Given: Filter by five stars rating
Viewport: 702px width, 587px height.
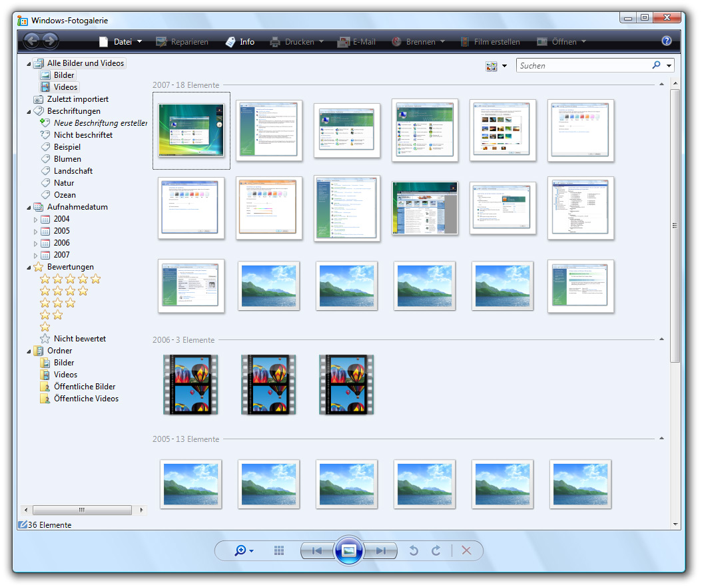Looking at the screenshot, I should (x=70, y=279).
